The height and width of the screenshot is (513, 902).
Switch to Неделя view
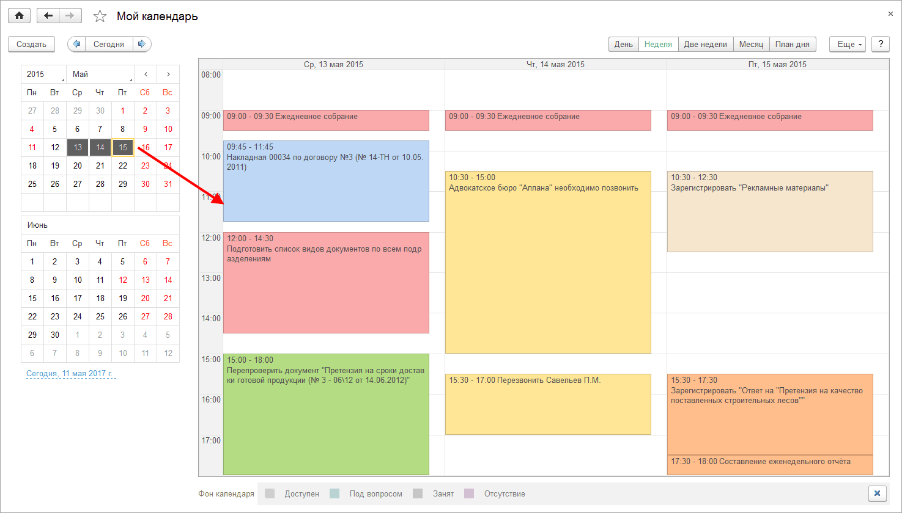coord(658,44)
